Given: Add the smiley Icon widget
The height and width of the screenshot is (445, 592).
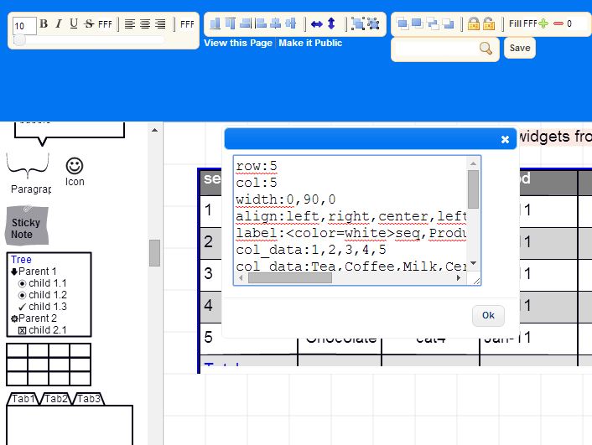Looking at the screenshot, I should [x=75, y=166].
